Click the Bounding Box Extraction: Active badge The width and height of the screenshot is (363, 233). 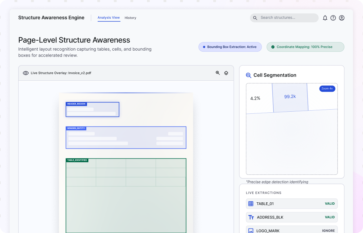click(x=230, y=47)
